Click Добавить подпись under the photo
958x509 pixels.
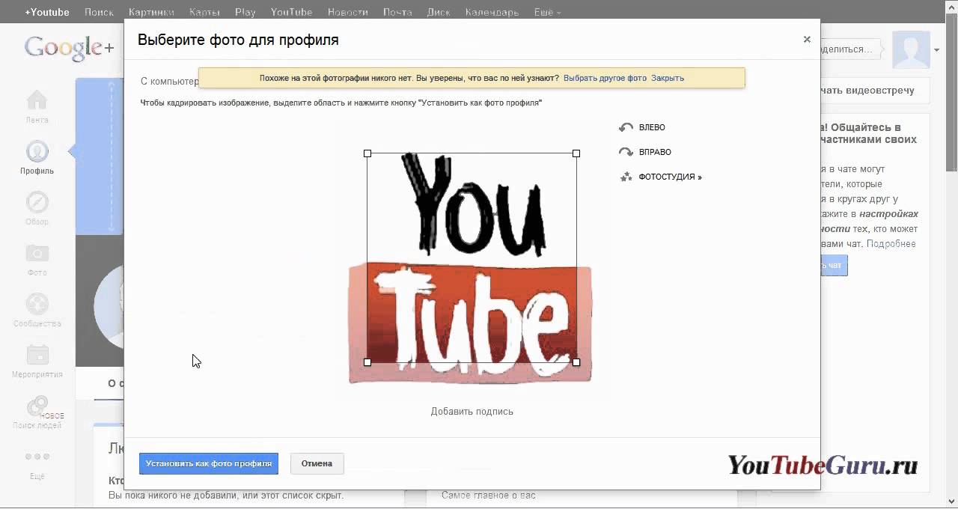click(x=472, y=411)
